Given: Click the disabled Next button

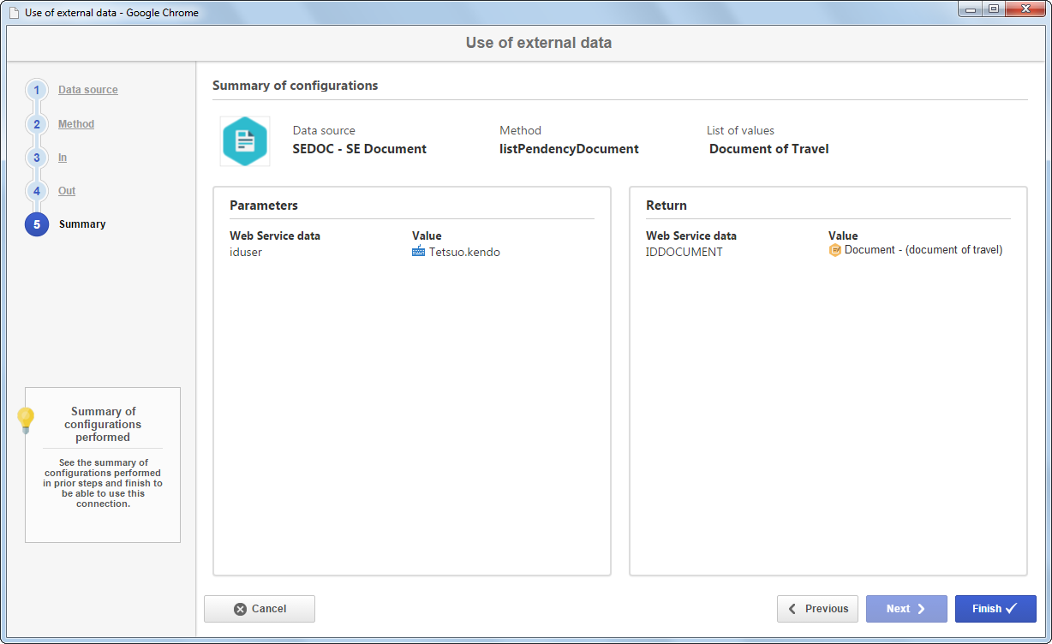Looking at the screenshot, I should click(906, 609).
